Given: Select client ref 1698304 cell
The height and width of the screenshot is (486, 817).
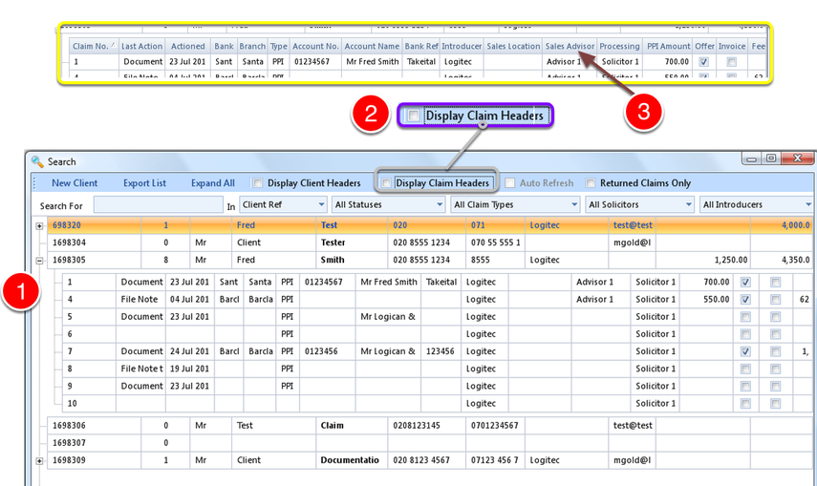Looking at the screenshot, I should click(94, 243).
